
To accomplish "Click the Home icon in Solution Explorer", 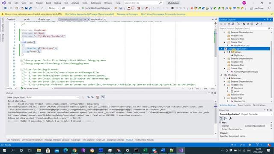I will 229,24.
